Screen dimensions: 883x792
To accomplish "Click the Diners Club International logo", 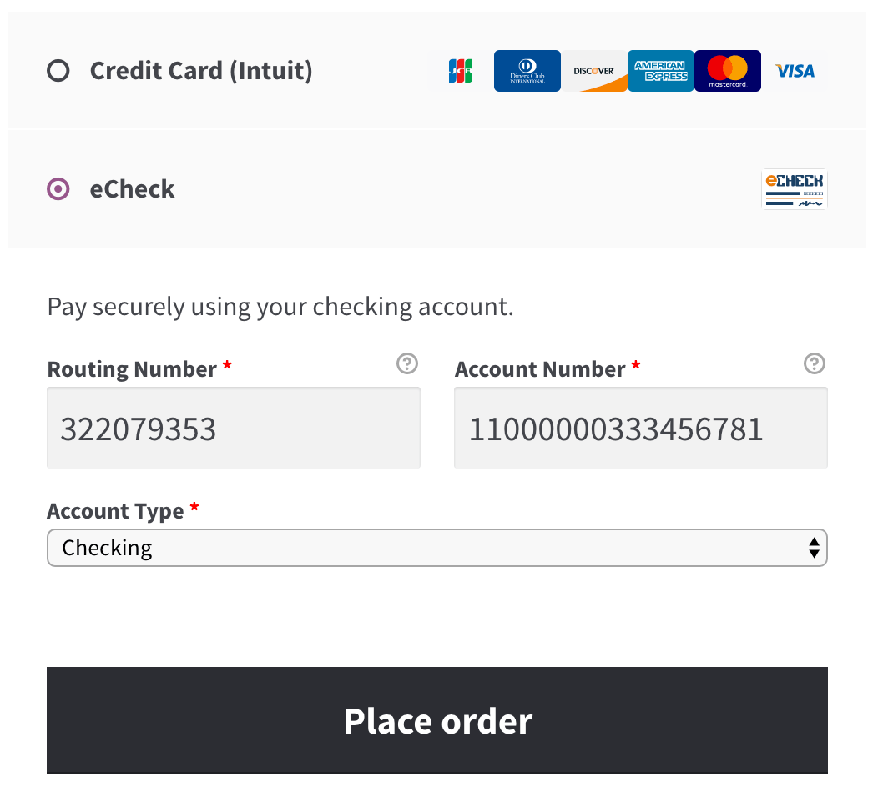I will click(527, 71).
